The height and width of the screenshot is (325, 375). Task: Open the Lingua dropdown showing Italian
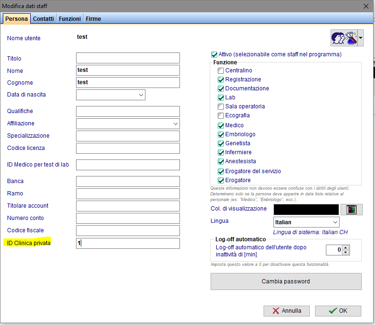tap(335, 222)
